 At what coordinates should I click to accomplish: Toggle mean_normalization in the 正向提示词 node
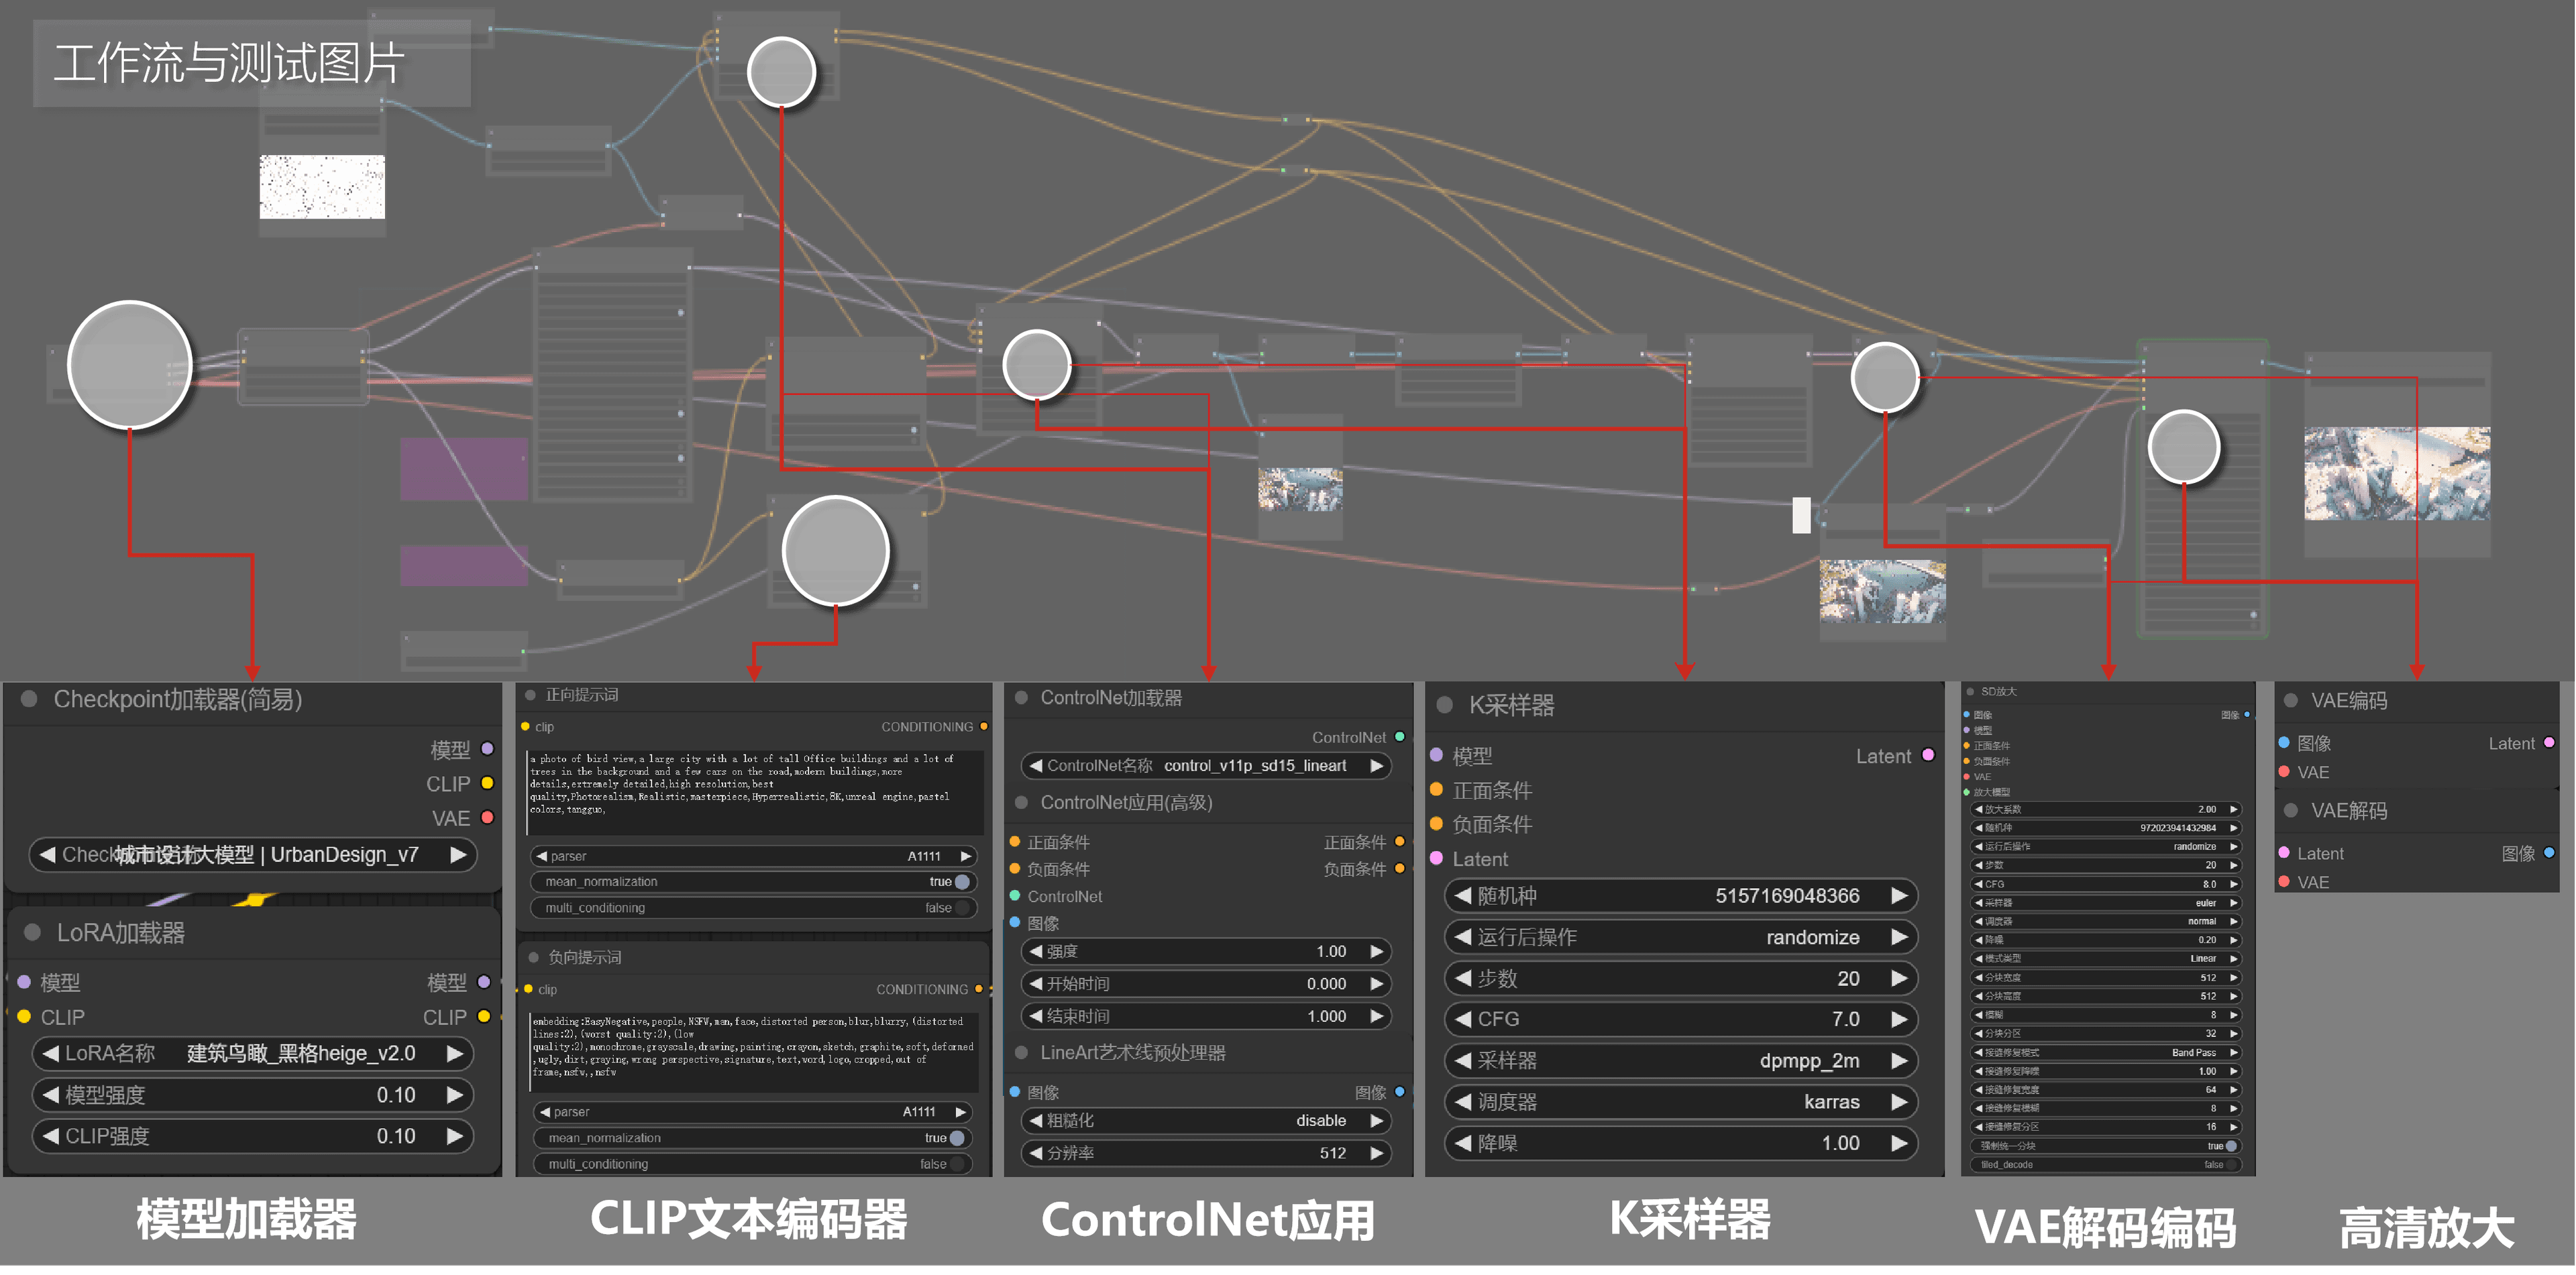[961, 882]
